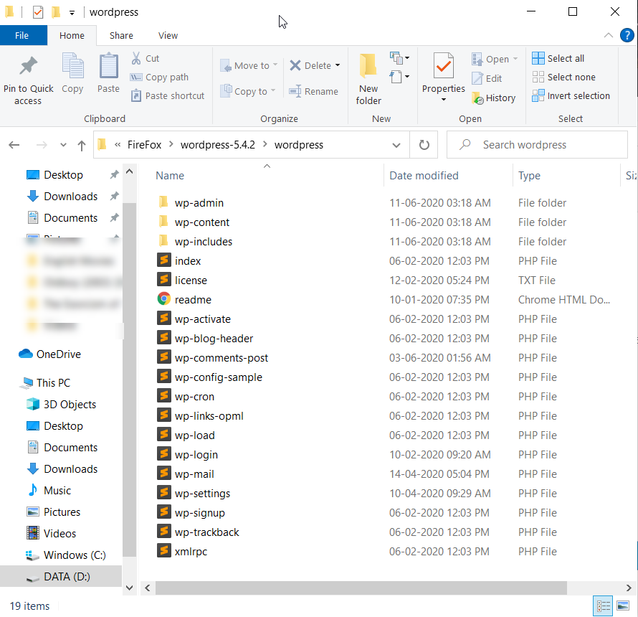
Task: Create a New folder from ribbon
Action: (368, 80)
